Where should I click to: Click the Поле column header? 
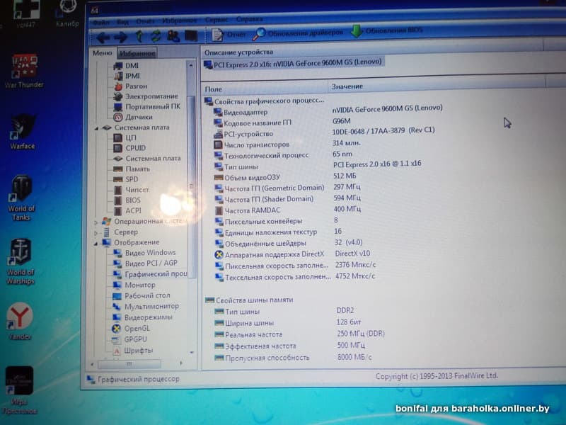tap(264, 89)
